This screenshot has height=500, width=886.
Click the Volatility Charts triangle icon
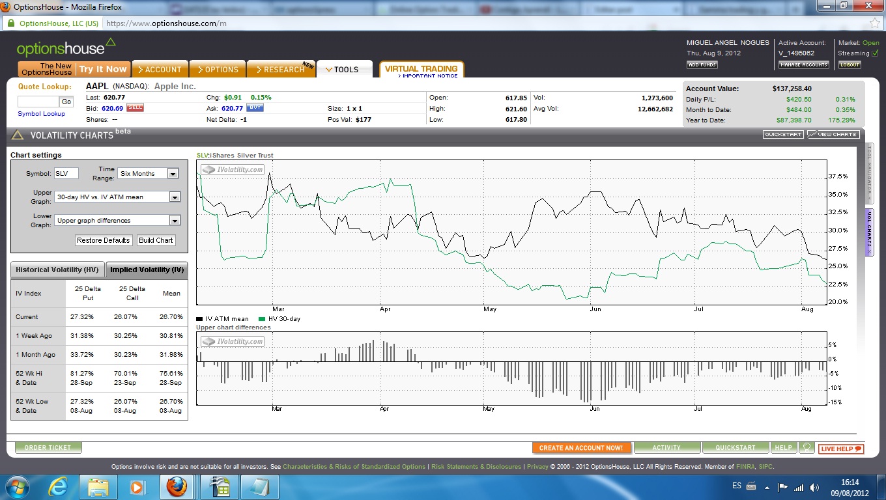tap(18, 135)
